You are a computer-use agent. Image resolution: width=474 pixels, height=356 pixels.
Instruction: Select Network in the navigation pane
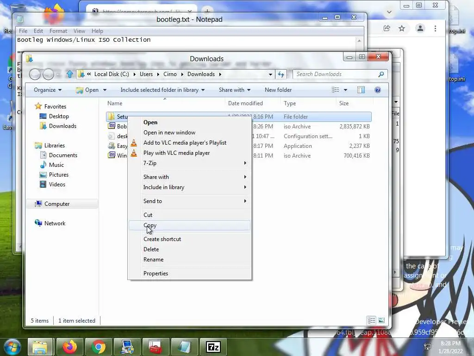[x=55, y=223]
